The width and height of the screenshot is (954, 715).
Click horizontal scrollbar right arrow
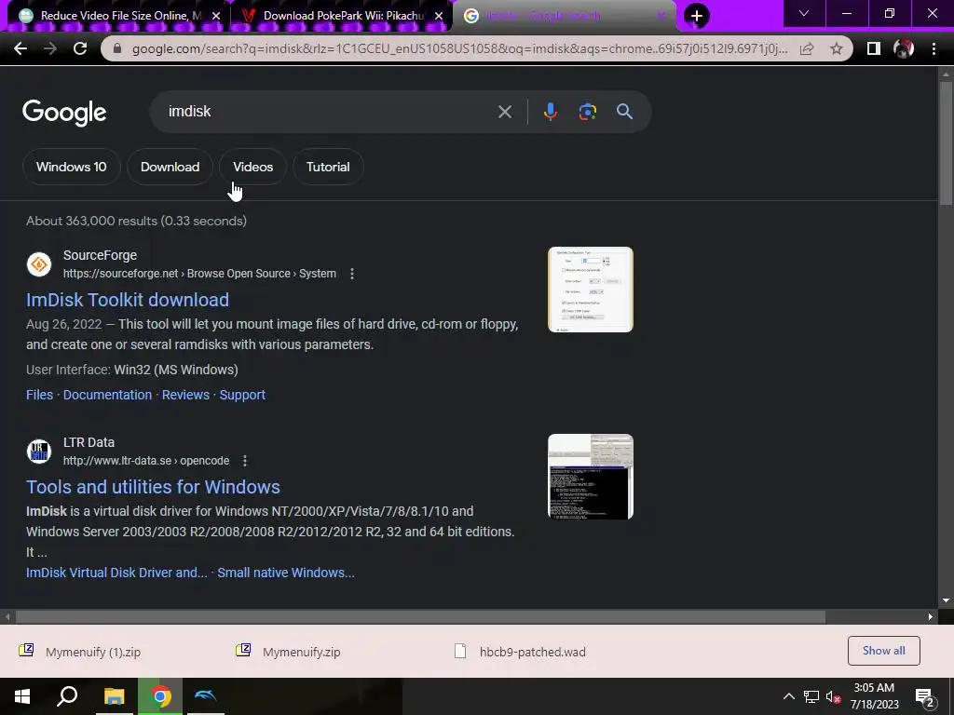931,616
